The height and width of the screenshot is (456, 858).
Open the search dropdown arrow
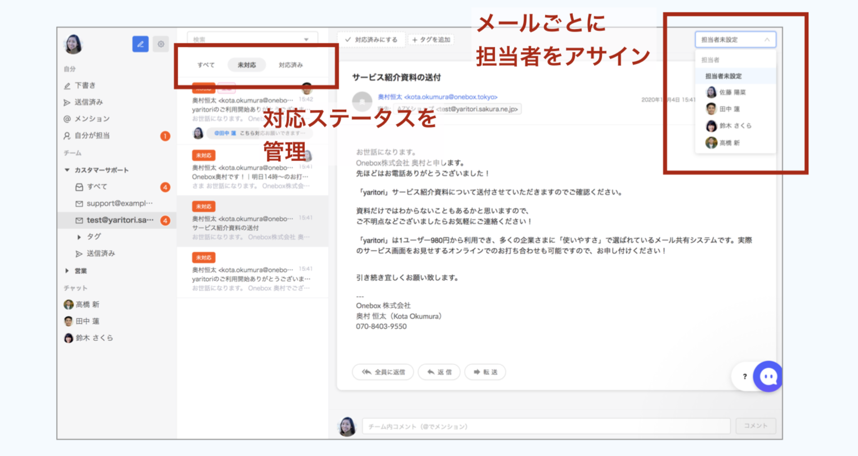(306, 39)
